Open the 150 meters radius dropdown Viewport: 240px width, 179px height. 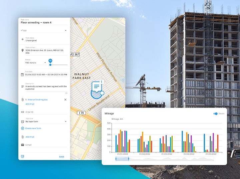pyautogui.click(x=36, y=63)
